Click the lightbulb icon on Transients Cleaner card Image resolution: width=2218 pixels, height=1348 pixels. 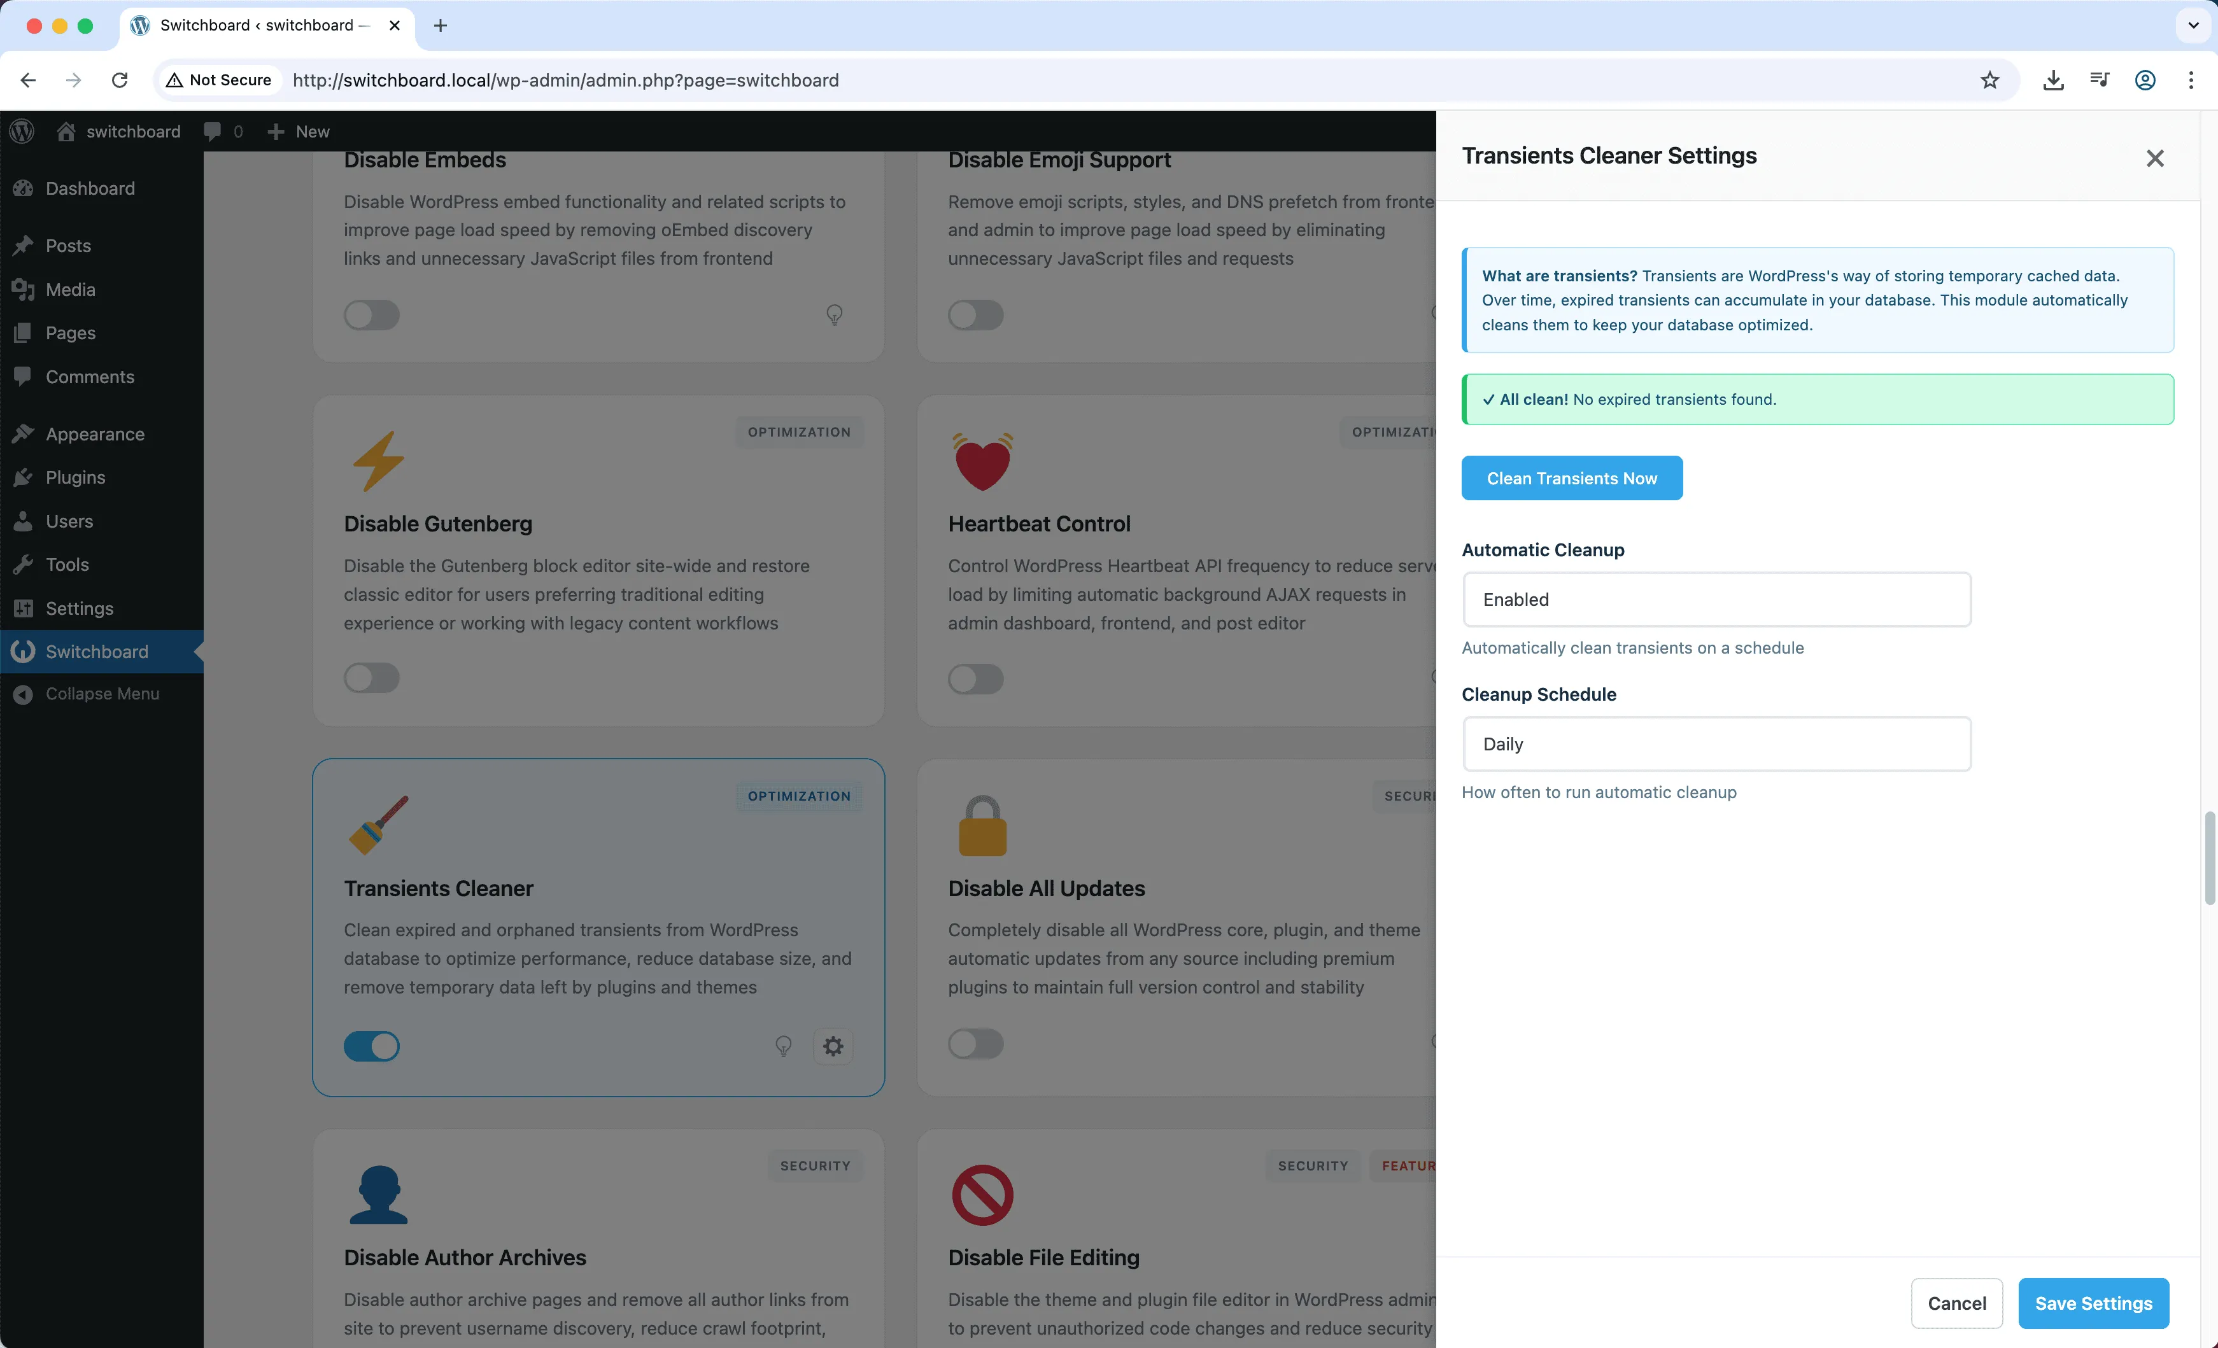click(x=783, y=1046)
